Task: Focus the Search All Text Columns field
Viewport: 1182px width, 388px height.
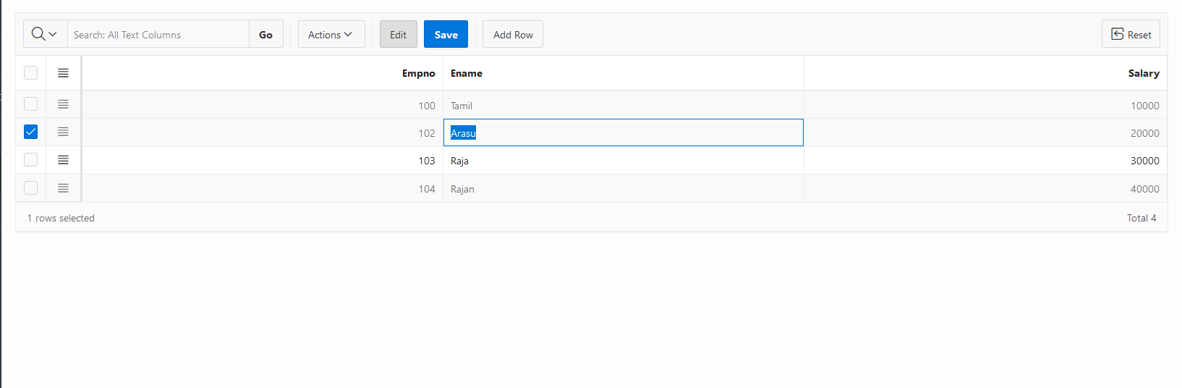Action: 158,34
